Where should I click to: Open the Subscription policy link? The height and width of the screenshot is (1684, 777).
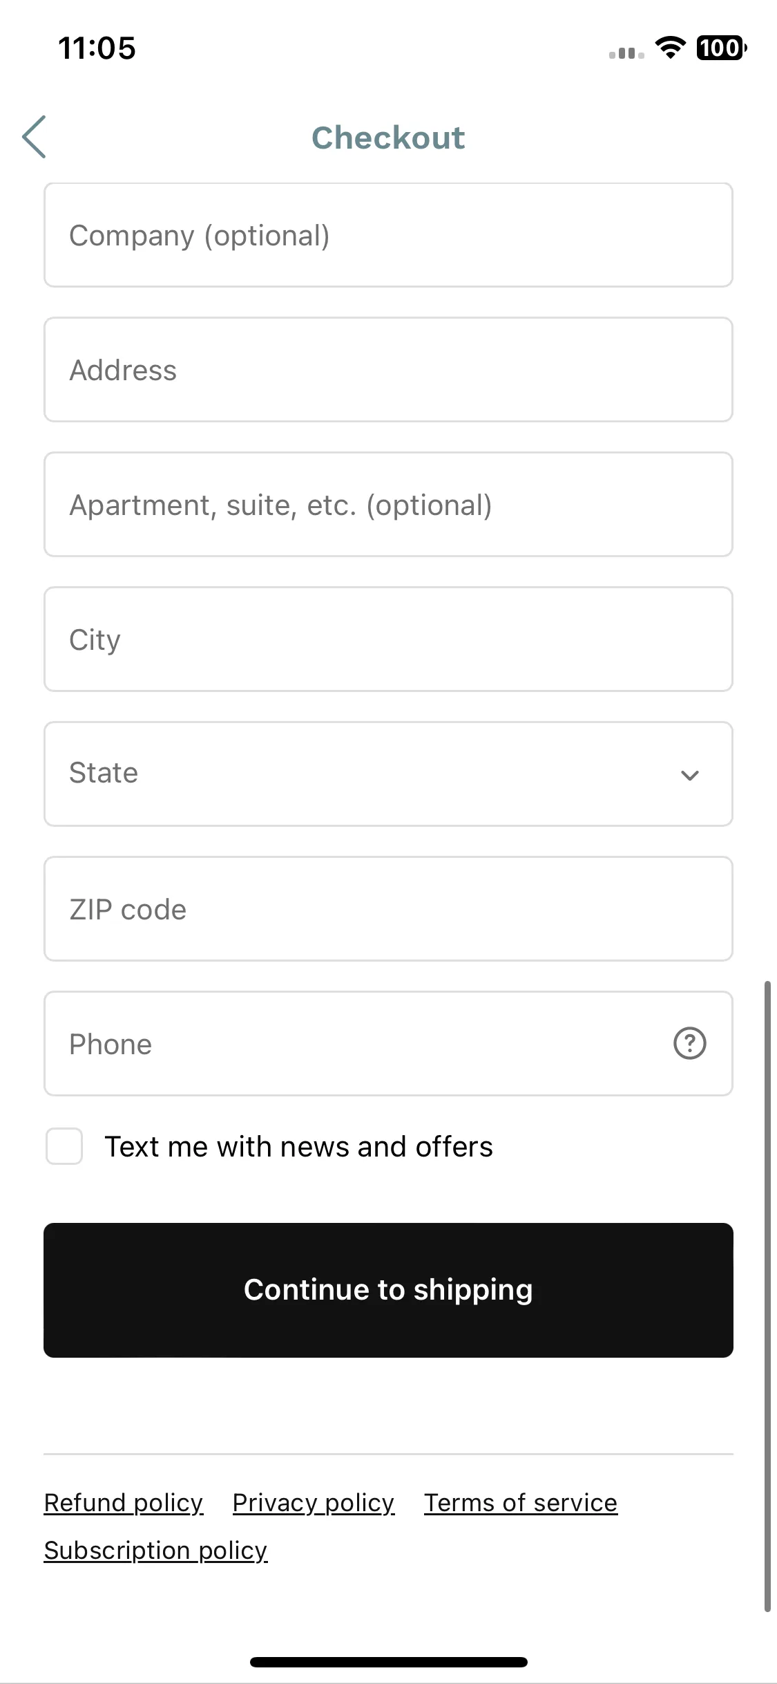pos(155,1551)
